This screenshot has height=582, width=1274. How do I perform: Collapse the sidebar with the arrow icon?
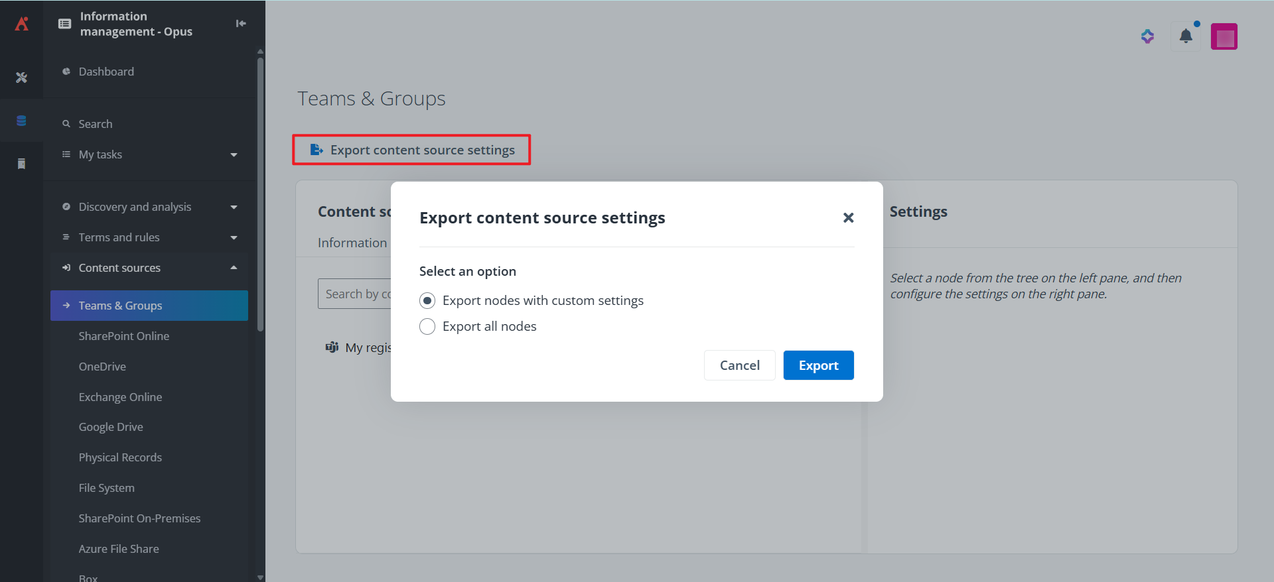tap(241, 24)
